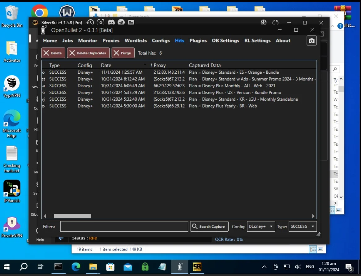Click the blue help icon in File Explorer

pyautogui.click(x=340, y=26)
